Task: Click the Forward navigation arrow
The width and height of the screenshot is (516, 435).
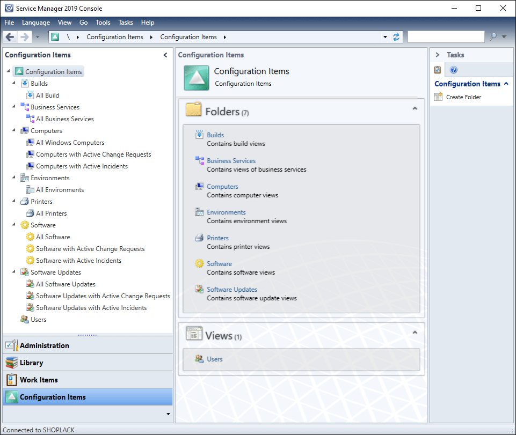Action: point(24,37)
